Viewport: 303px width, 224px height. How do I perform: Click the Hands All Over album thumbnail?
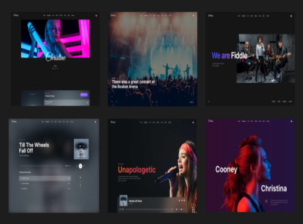click(x=124, y=200)
